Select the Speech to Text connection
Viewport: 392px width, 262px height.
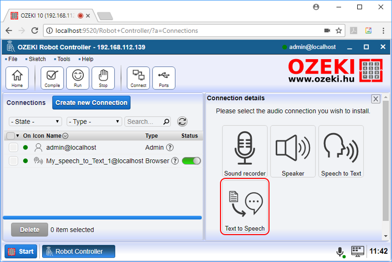[x=341, y=152]
